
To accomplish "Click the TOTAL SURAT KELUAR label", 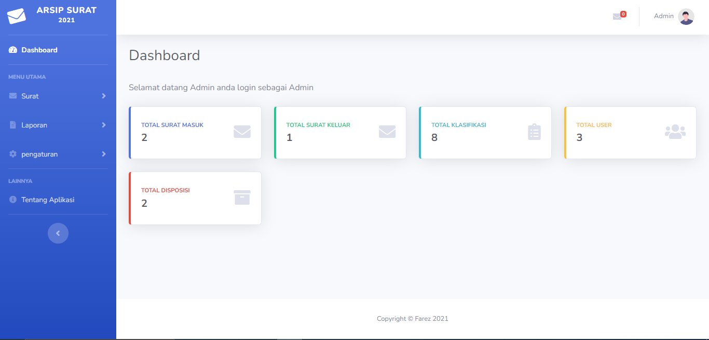I will pyautogui.click(x=318, y=125).
